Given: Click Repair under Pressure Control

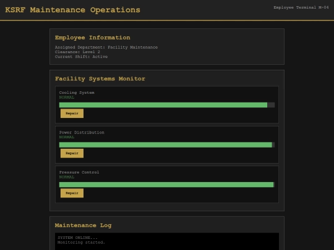Looking at the screenshot, I should pos(72,193).
